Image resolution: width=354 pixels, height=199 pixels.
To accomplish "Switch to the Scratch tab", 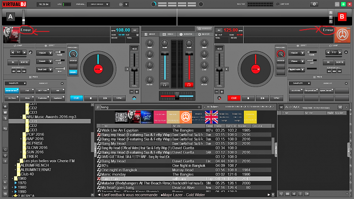I will 186,34.
